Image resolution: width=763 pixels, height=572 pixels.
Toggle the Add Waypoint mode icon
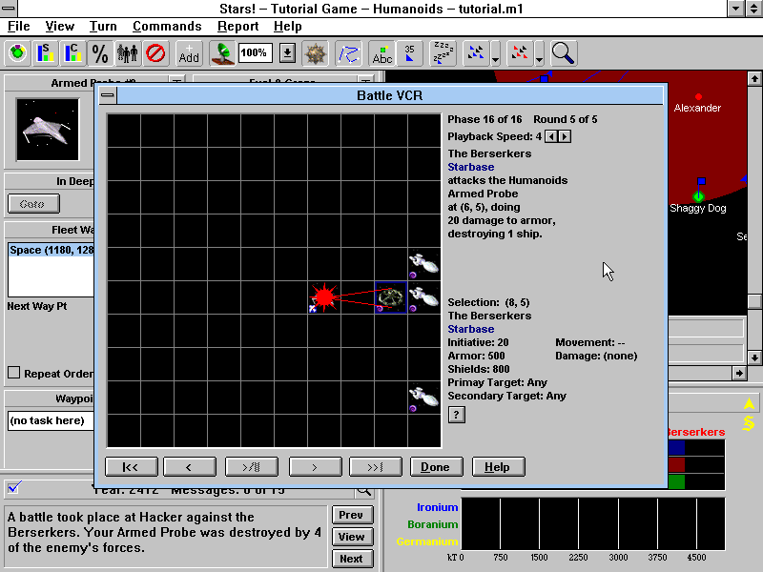click(x=189, y=53)
